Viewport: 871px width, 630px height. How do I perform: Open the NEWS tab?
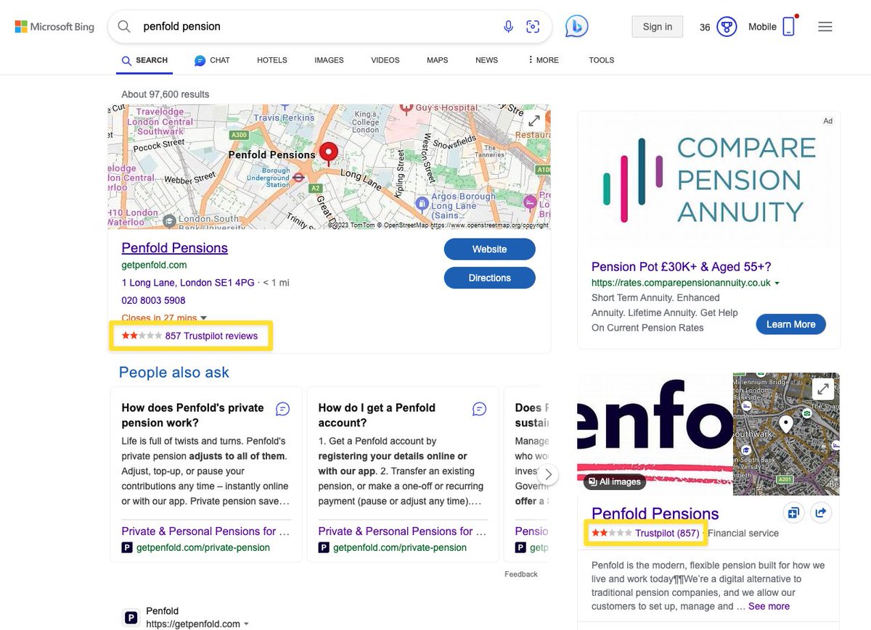tap(486, 60)
